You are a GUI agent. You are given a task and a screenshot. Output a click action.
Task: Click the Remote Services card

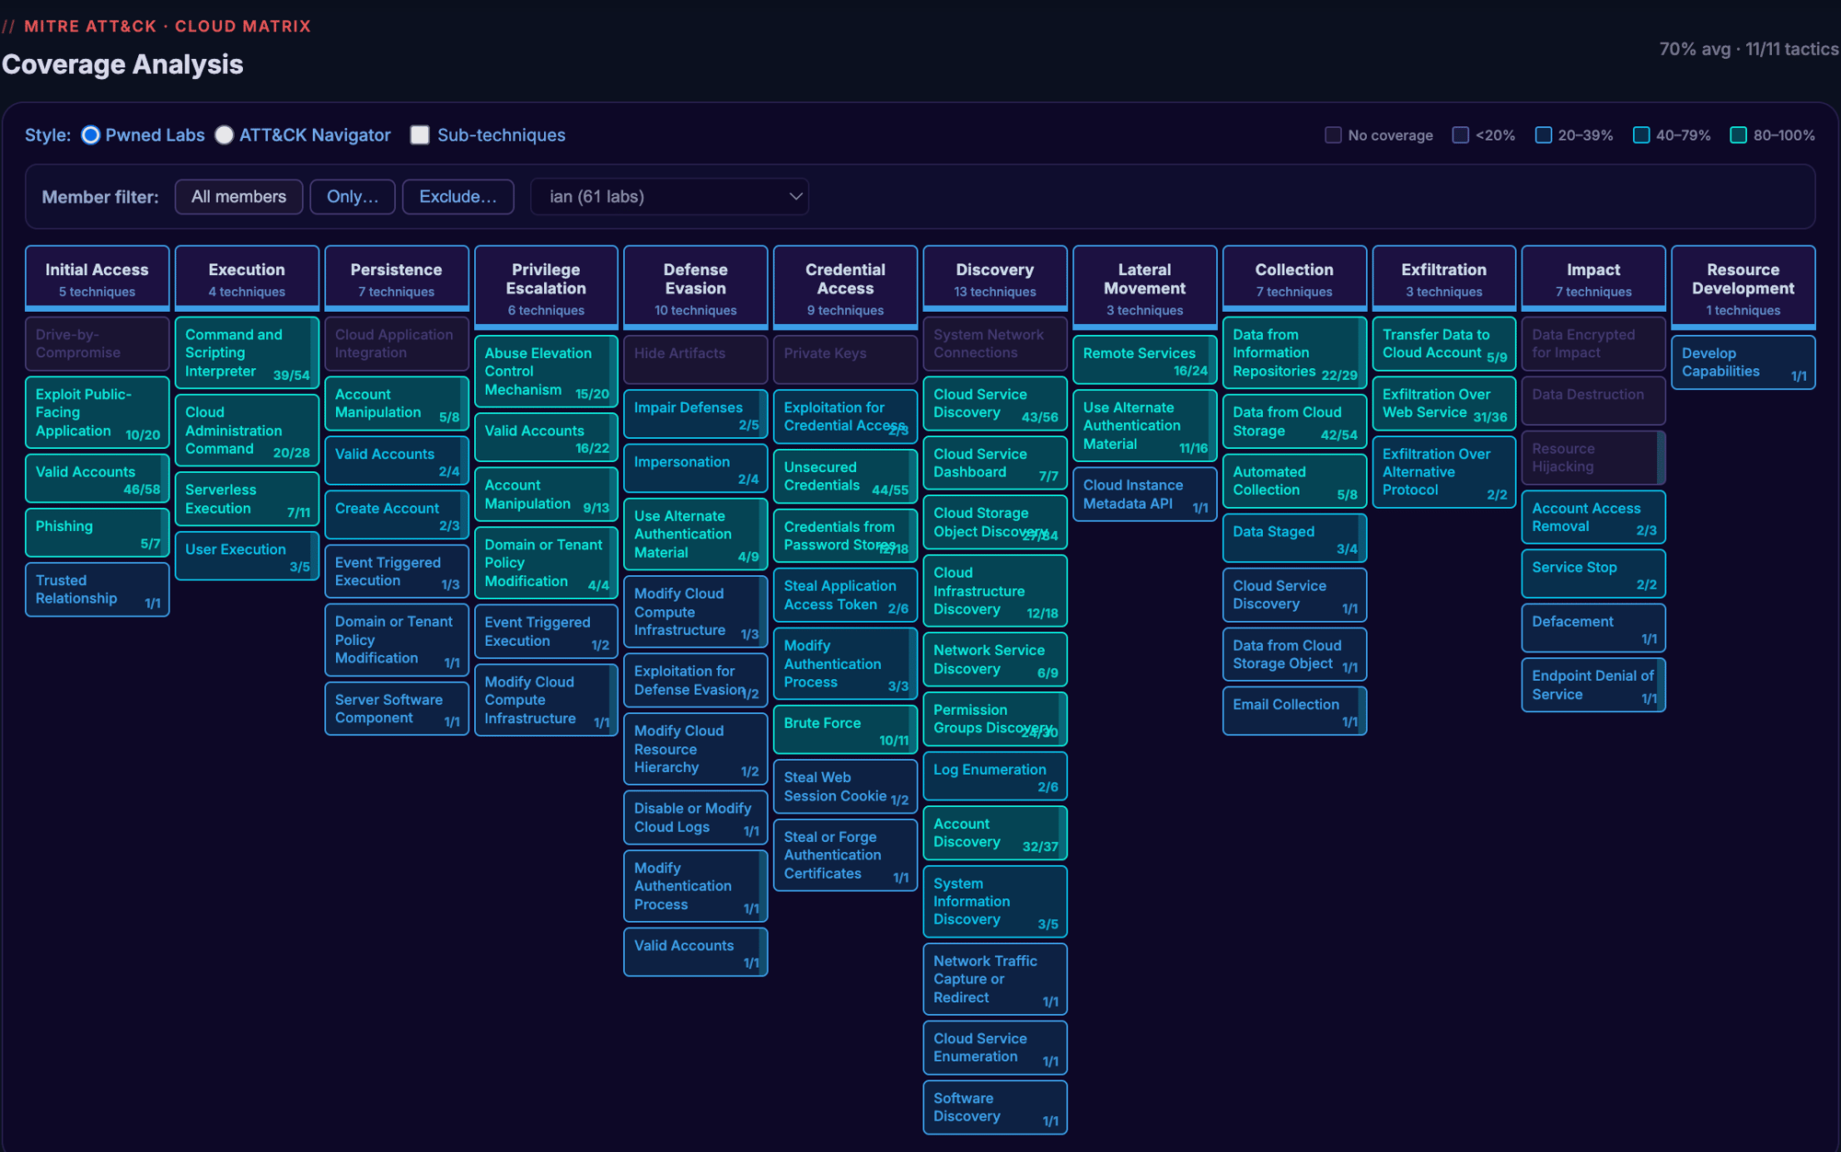tap(1145, 360)
